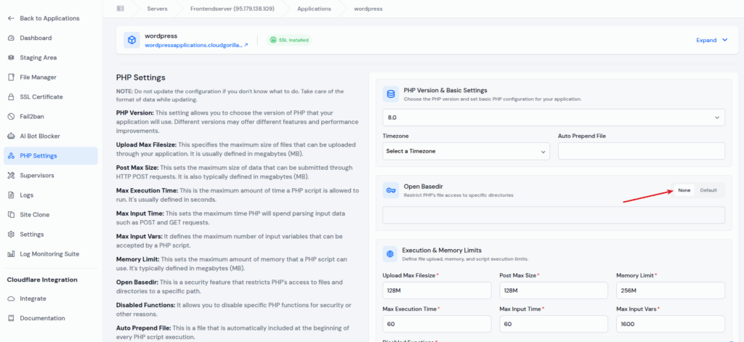Open Integrate under Cloudflare Integration
744x342 pixels.
tap(51, 299)
